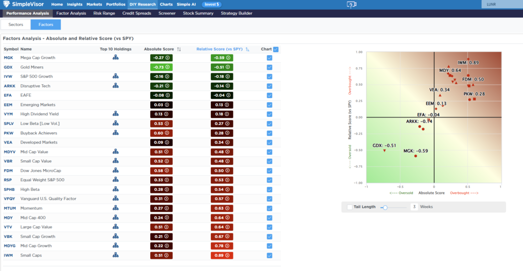
Task: Open top 10 holdings for ARKK
Action: coord(115,86)
